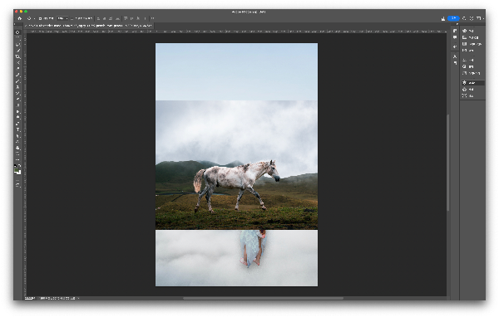Image resolution: width=499 pixels, height=317 pixels.
Task: Open the Character panel icon
Action: (x=455, y=56)
